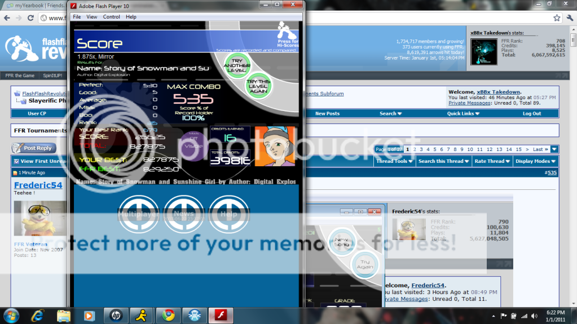Click the Windows Start orb
This screenshot has height=324, width=577.
pos(12,315)
